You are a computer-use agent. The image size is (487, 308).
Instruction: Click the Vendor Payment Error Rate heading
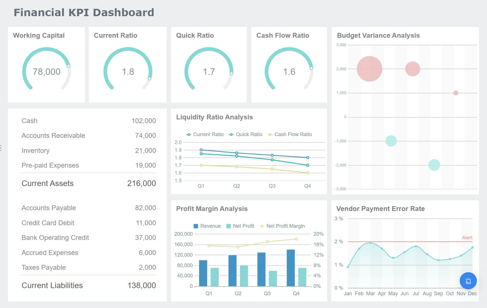point(380,209)
